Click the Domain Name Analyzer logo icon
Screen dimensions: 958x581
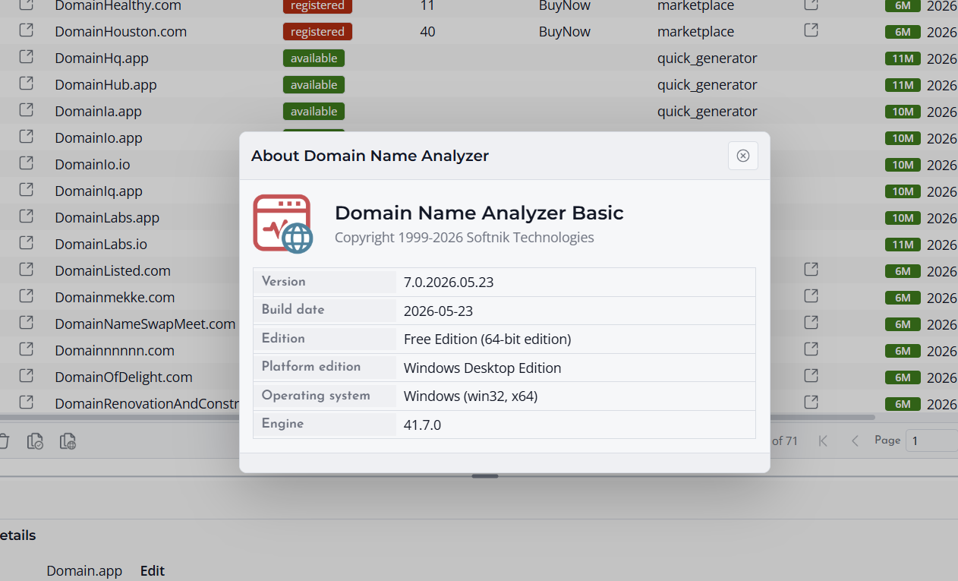click(x=283, y=223)
